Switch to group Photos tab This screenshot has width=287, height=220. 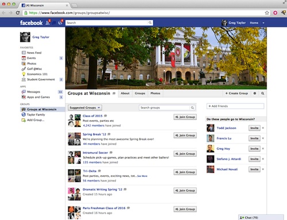click(x=155, y=93)
